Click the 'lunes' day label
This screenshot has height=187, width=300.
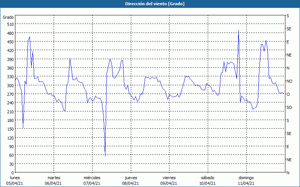(x=15, y=178)
